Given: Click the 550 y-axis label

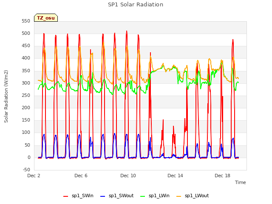Looking at the screenshot, I should point(26,21).
